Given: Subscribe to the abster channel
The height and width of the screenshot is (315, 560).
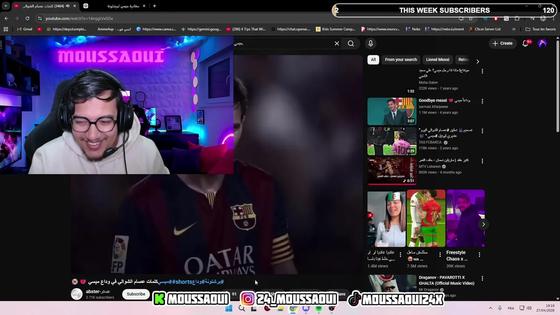Looking at the screenshot, I should point(136,294).
